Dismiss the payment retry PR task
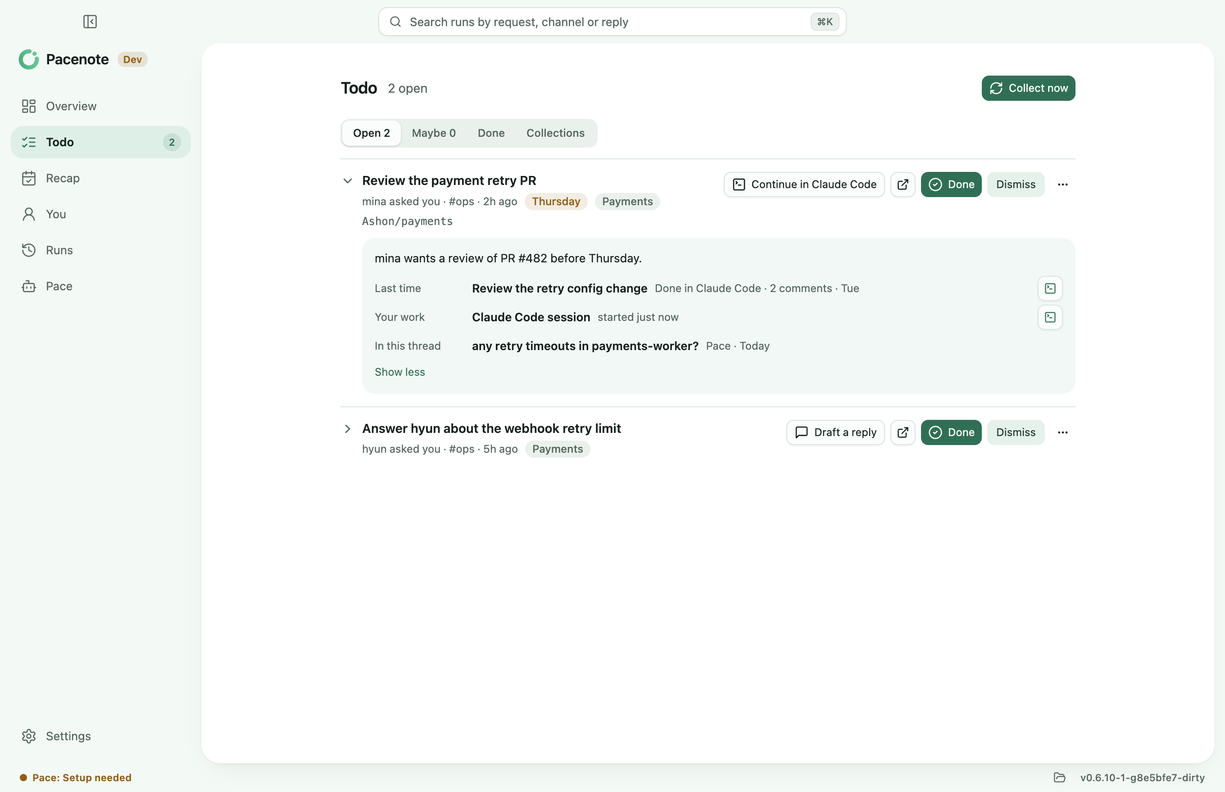 click(x=1016, y=184)
